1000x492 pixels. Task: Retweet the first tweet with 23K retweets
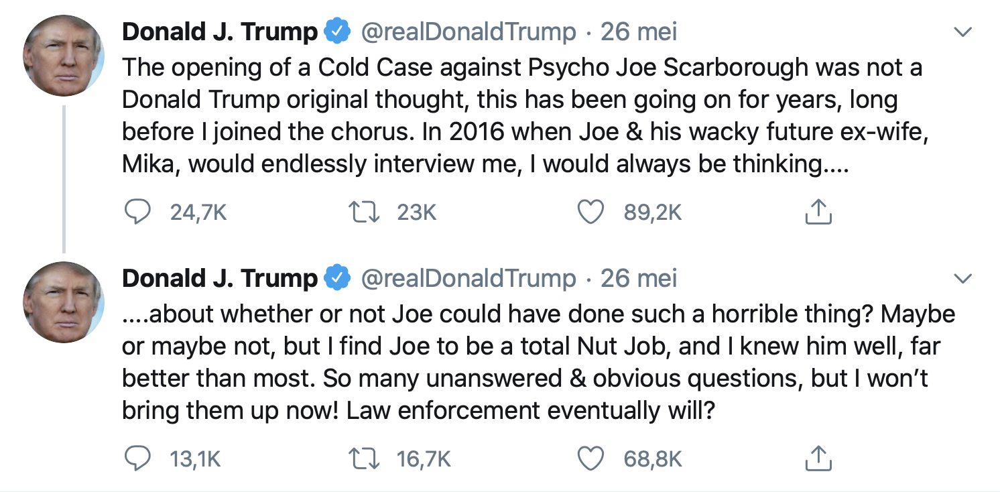365,212
